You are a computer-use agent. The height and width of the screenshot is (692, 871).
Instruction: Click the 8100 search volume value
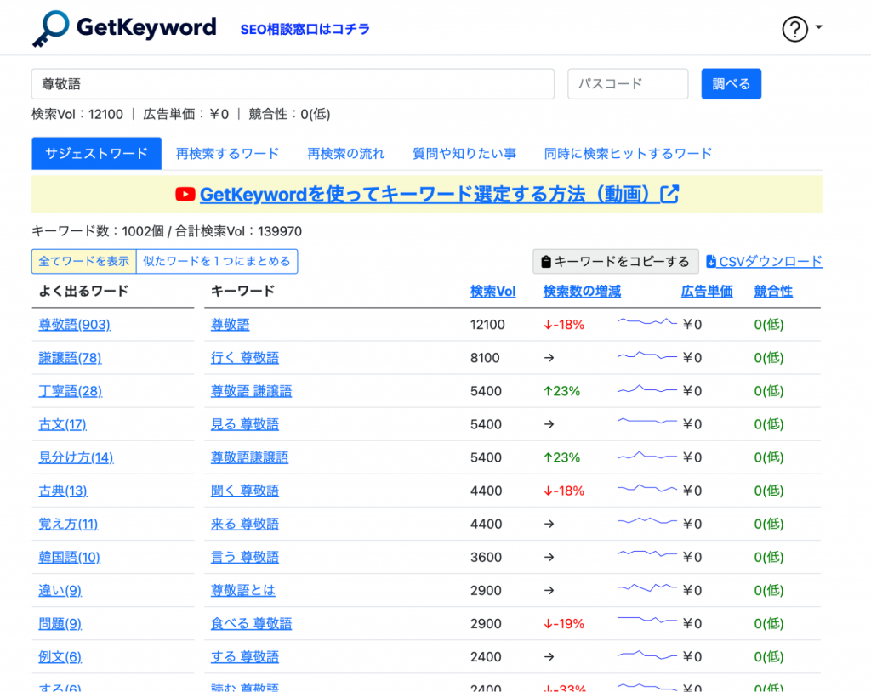[x=485, y=358]
